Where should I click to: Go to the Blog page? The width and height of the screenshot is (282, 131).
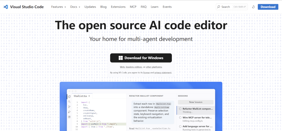click(x=104, y=7)
